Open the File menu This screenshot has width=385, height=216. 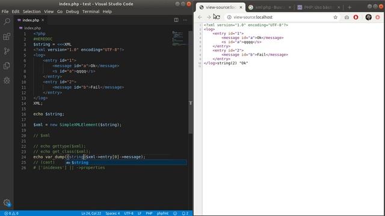tap(5, 11)
